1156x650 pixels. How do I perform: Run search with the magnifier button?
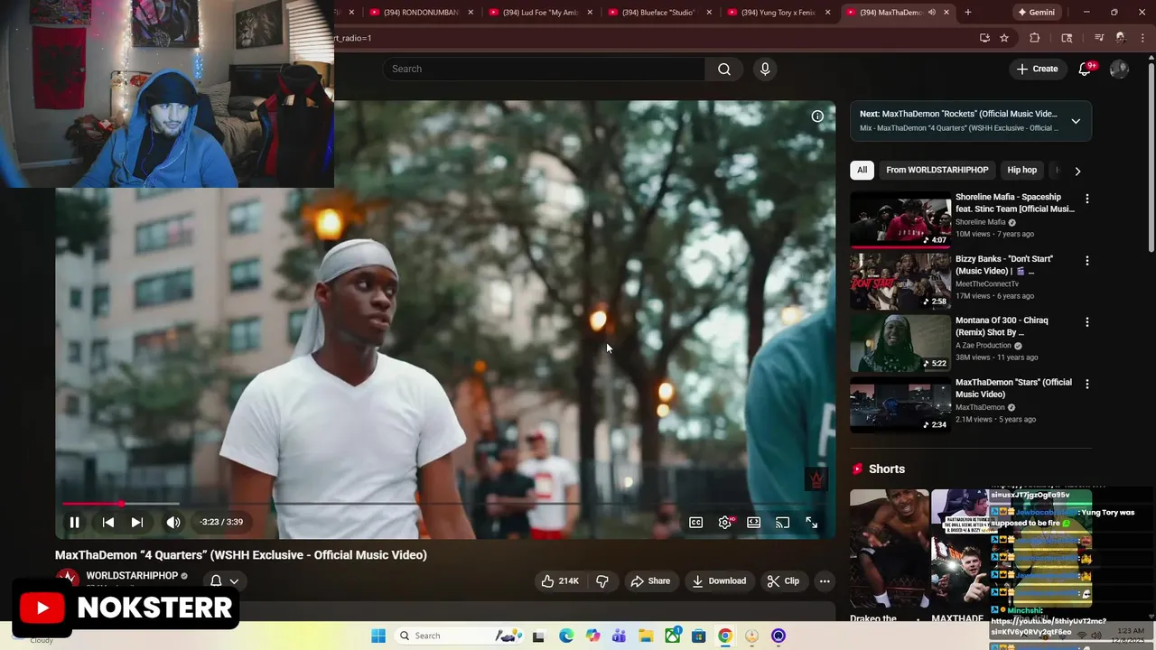tap(724, 69)
